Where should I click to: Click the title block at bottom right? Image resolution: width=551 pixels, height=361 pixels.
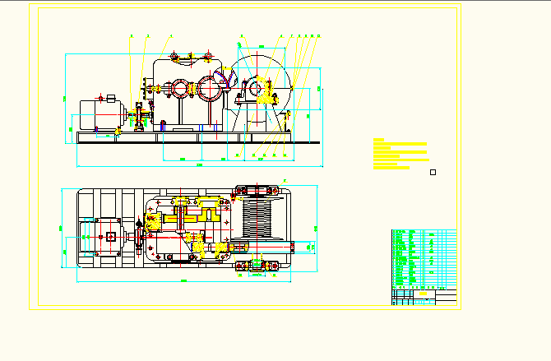424,296
